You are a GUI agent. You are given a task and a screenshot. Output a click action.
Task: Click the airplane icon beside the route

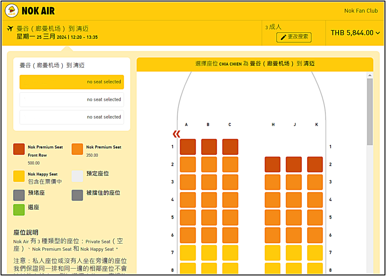click(10, 28)
